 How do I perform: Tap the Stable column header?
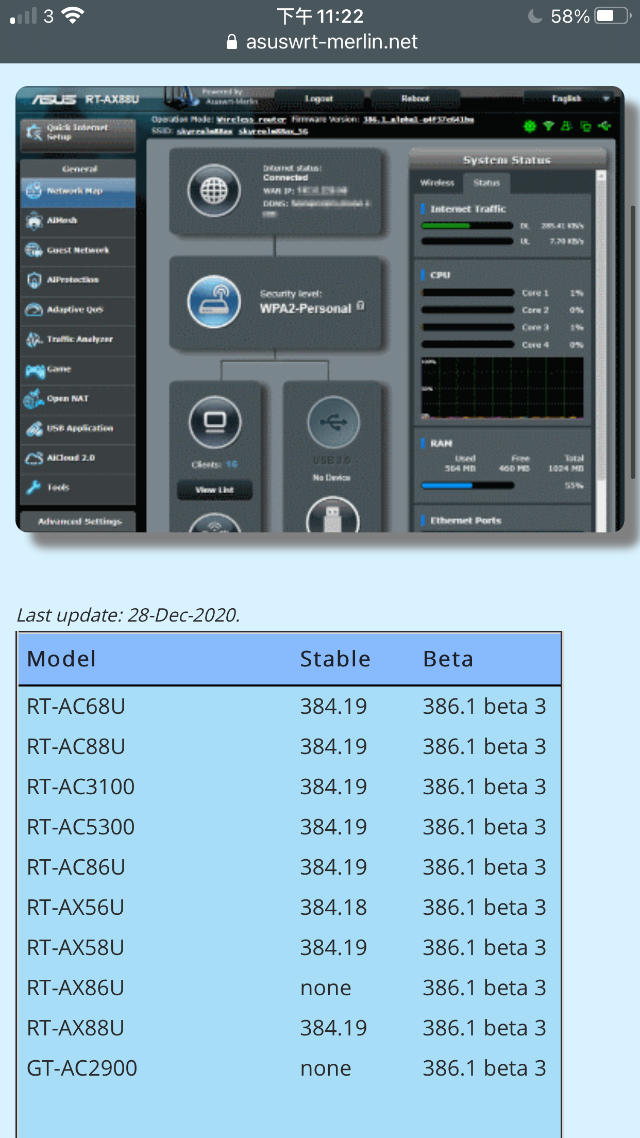pos(335,659)
